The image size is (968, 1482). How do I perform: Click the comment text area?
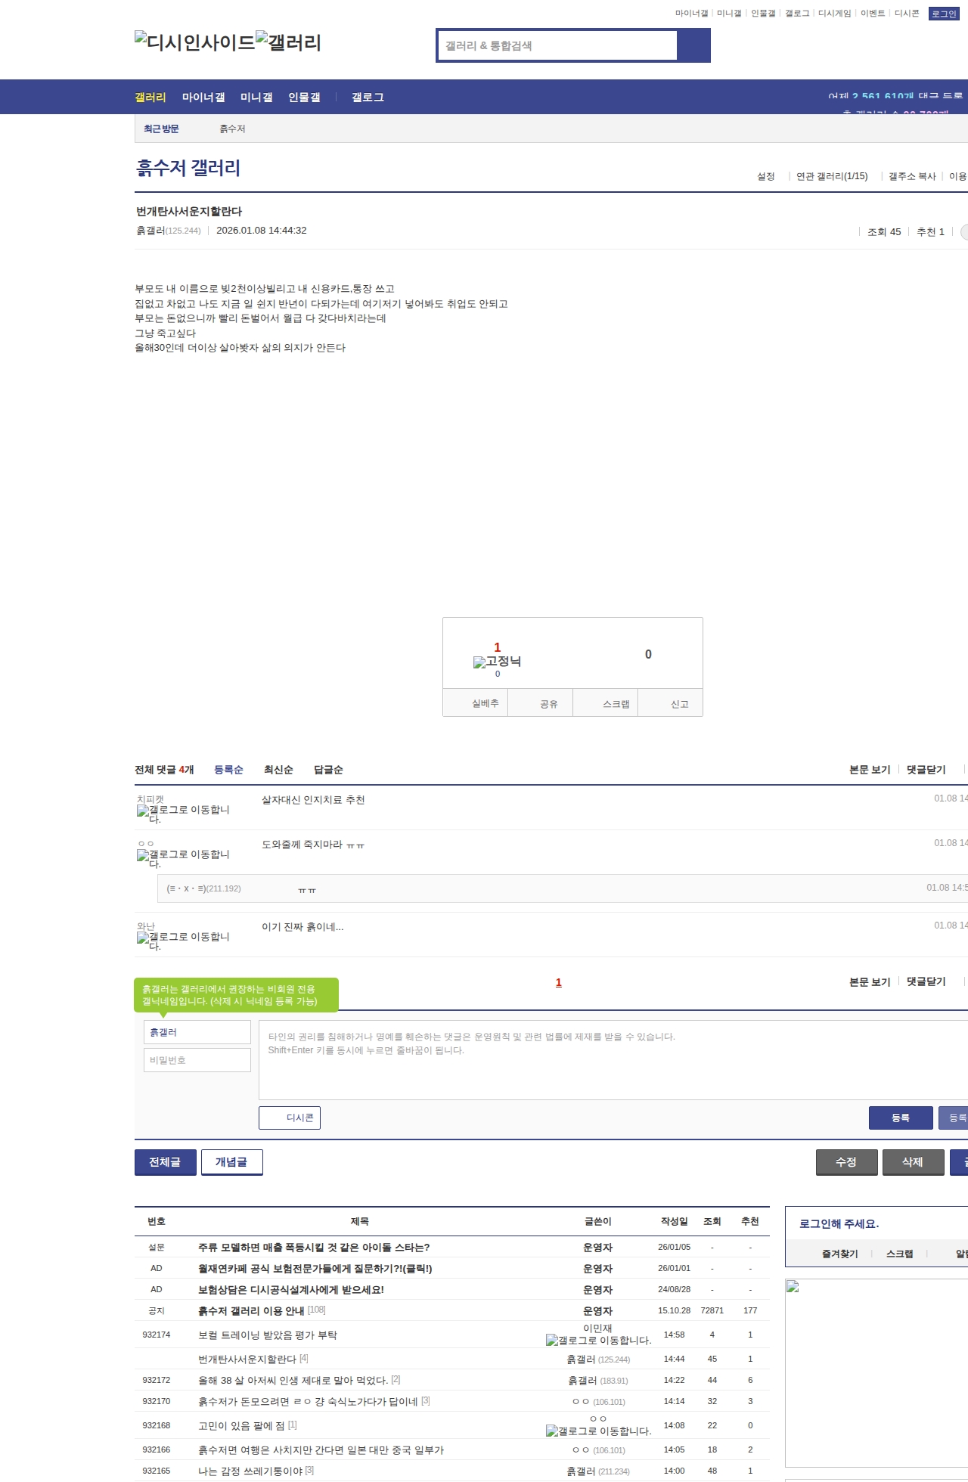tap(613, 1060)
